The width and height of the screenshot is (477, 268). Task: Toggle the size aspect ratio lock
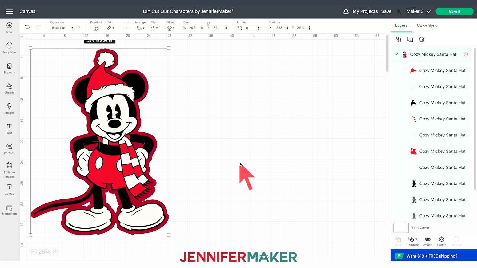click(x=209, y=23)
